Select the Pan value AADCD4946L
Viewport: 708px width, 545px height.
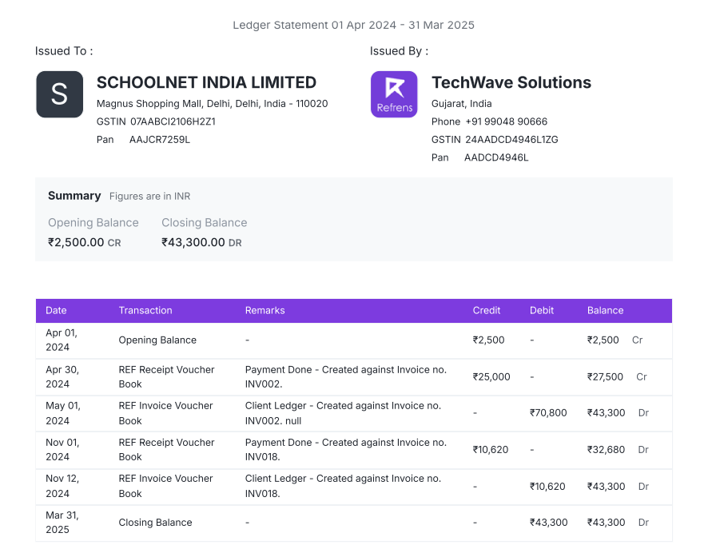pyautogui.click(x=496, y=157)
